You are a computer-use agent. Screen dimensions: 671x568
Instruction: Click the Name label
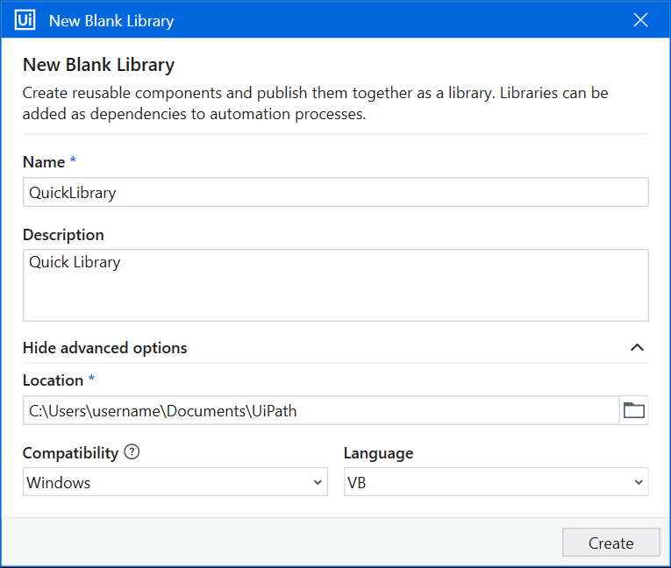click(x=44, y=162)
